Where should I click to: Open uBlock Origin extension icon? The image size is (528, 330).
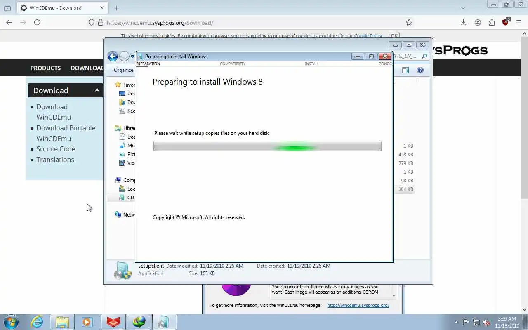tap(506, 22)
